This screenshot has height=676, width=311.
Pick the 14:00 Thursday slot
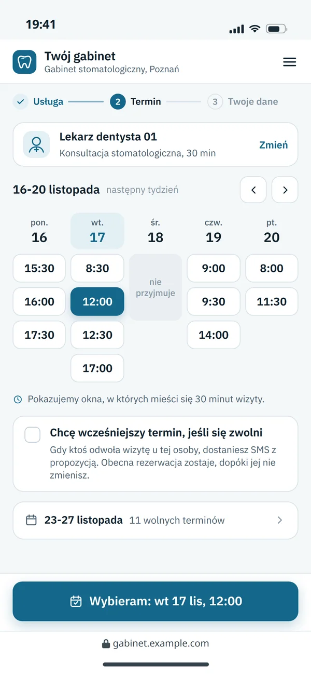click(214, 335)
